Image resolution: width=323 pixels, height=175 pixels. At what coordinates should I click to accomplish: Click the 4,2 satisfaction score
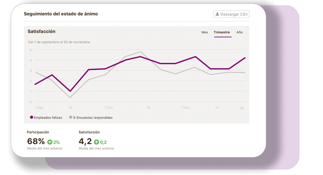tap(85, 142)
